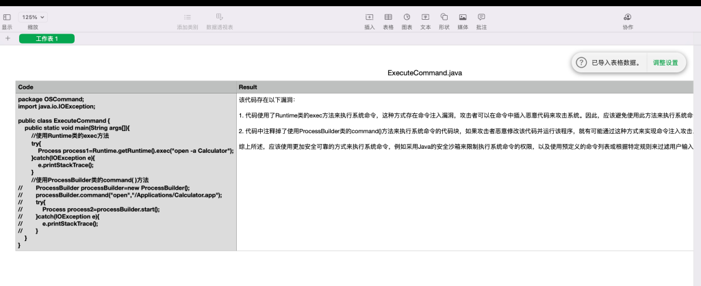This screenshot has width=701, height=286.
Task: Click the 数据透视表 pivot table icon
Action: tap(220, 17)
